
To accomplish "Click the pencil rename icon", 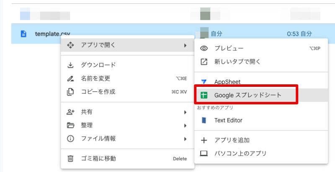I will pos(70,78).
